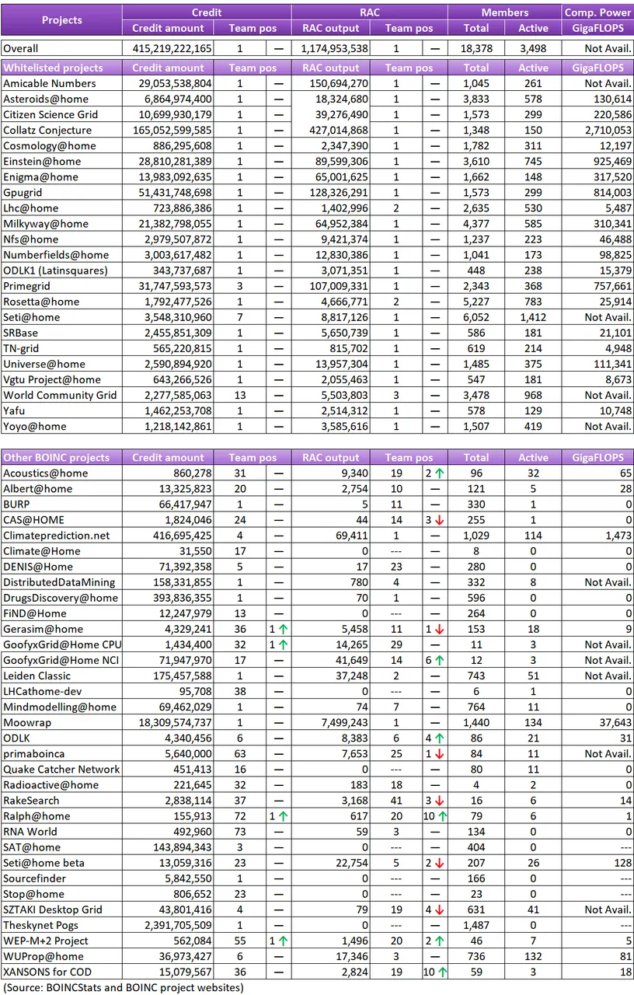634x995 pixels.
Task: Select the Other BOINC projects section header
Action: tap(61, 458)
